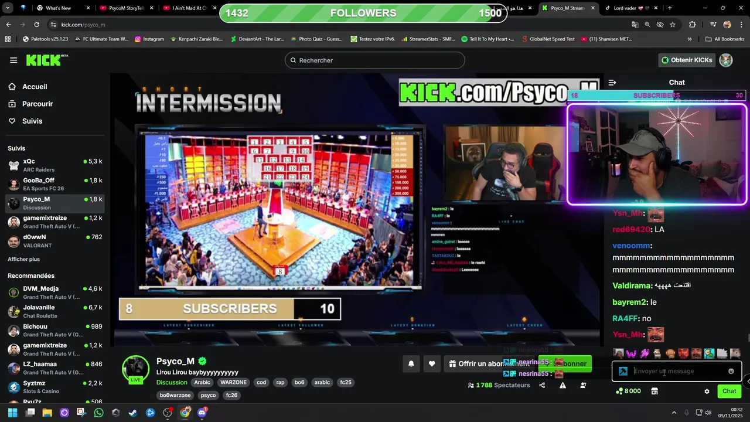Viewport: 750px width, 422px height.
Task: Click the chat identity badge icon
Action: pyautogui.click(x=623, y=371)
